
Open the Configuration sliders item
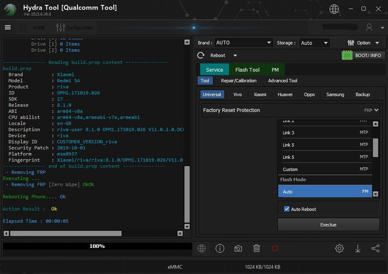74,27
